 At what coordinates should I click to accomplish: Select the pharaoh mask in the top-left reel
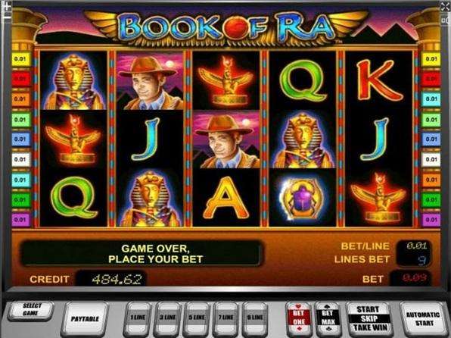(x=73, y=81)
